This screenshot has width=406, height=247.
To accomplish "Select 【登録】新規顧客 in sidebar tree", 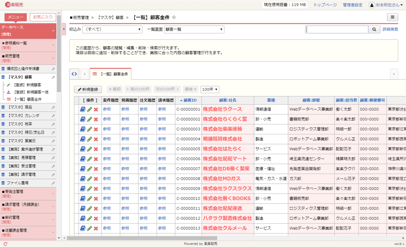I will click(x=27, y=85).
